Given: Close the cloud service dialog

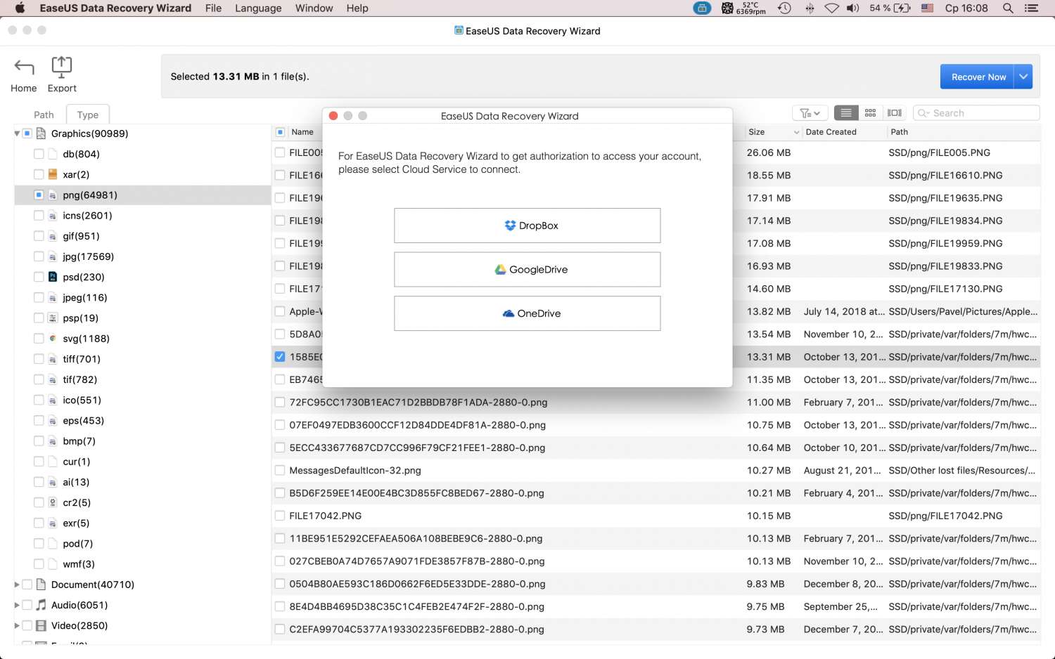Looking at the screenshot, I should click(x=333, y=116).
